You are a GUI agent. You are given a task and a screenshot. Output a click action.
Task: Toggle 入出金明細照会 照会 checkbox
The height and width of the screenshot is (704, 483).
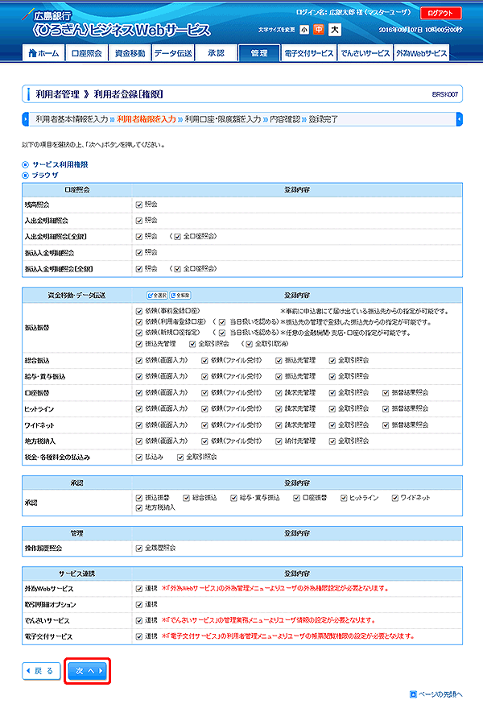(139, 221)
